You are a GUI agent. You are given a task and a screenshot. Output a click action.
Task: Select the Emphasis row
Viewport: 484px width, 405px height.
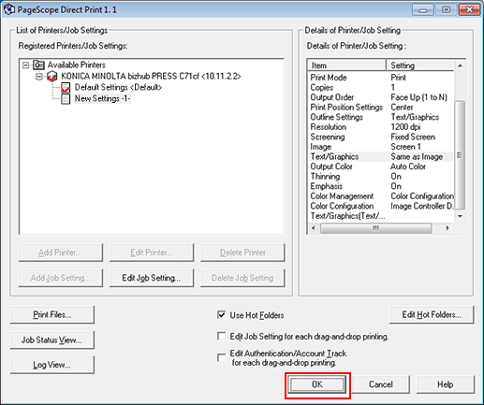[x=381, y=186]
